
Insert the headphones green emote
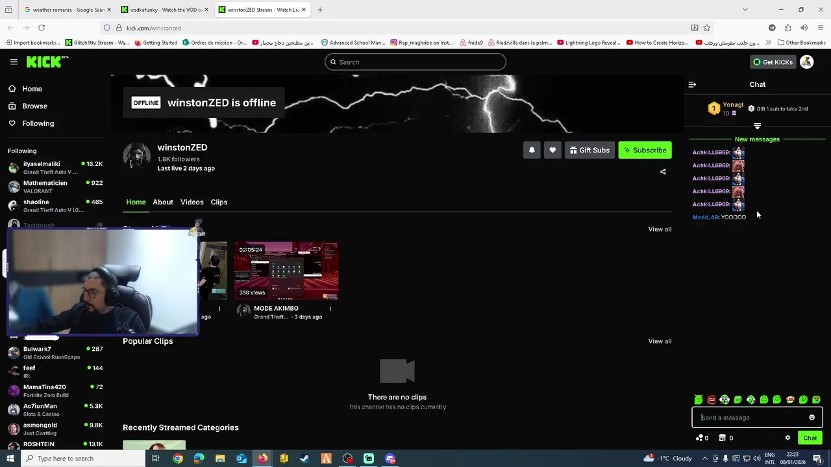pyautogui.click(x=725, y=400)
